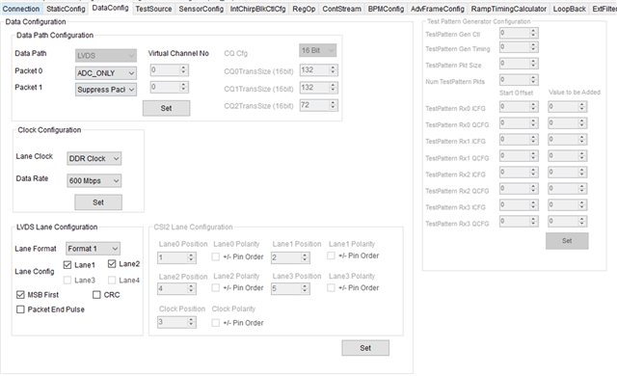Click TestPattern Rx3 QCFG Start Offset stepper
This screenshot has height=376, width=617.
[533, 222]
